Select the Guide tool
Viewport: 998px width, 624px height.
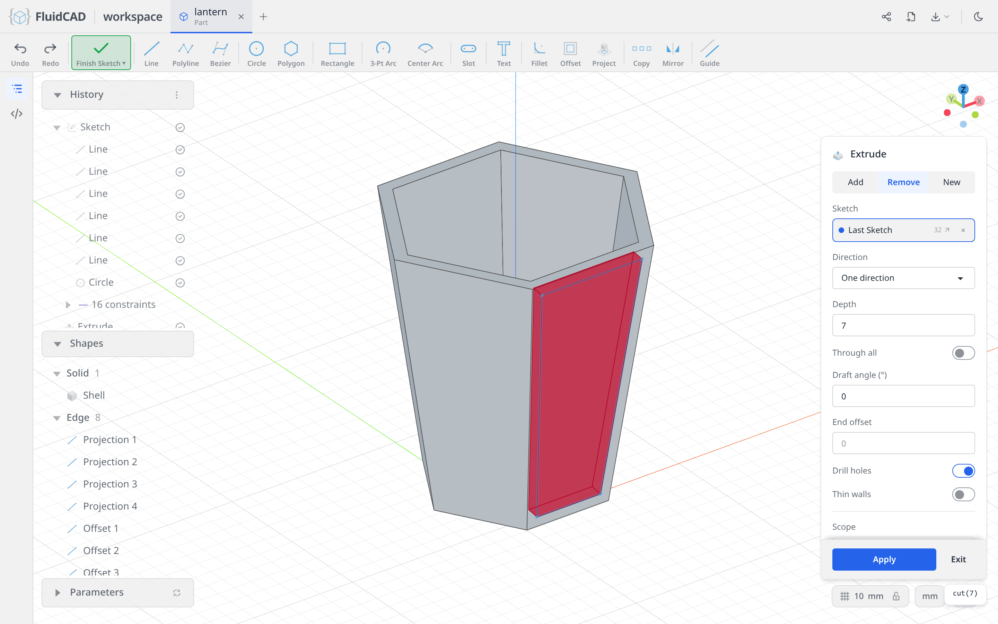point(709,53)
